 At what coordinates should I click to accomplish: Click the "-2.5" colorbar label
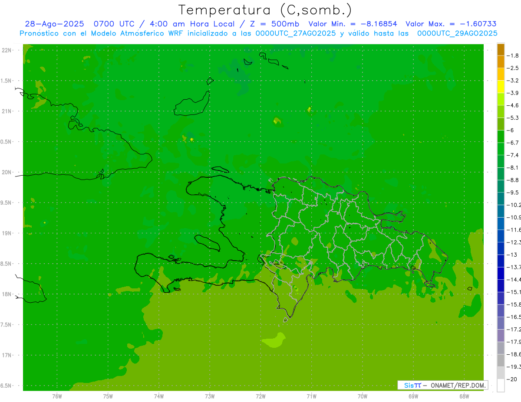point(513,68)
